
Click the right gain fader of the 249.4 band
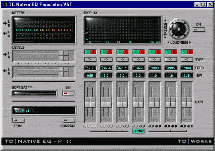[x=109, y=102]
